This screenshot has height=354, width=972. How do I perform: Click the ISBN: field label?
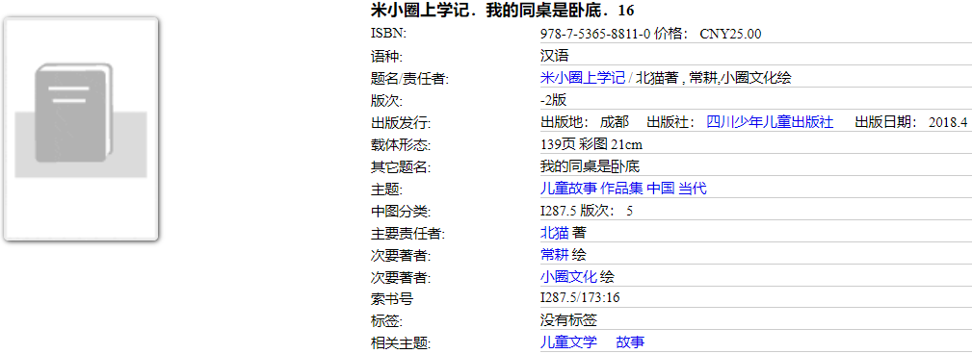point(388,34)
